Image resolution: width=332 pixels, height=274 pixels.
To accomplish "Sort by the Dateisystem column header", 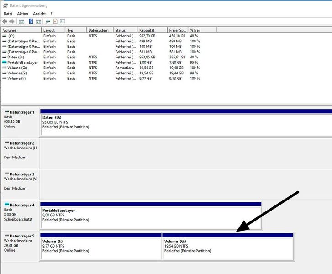I will (100, 30).
